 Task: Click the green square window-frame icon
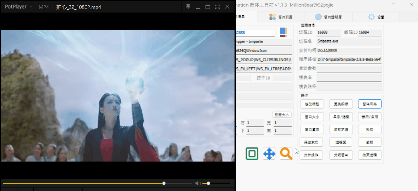252,154
